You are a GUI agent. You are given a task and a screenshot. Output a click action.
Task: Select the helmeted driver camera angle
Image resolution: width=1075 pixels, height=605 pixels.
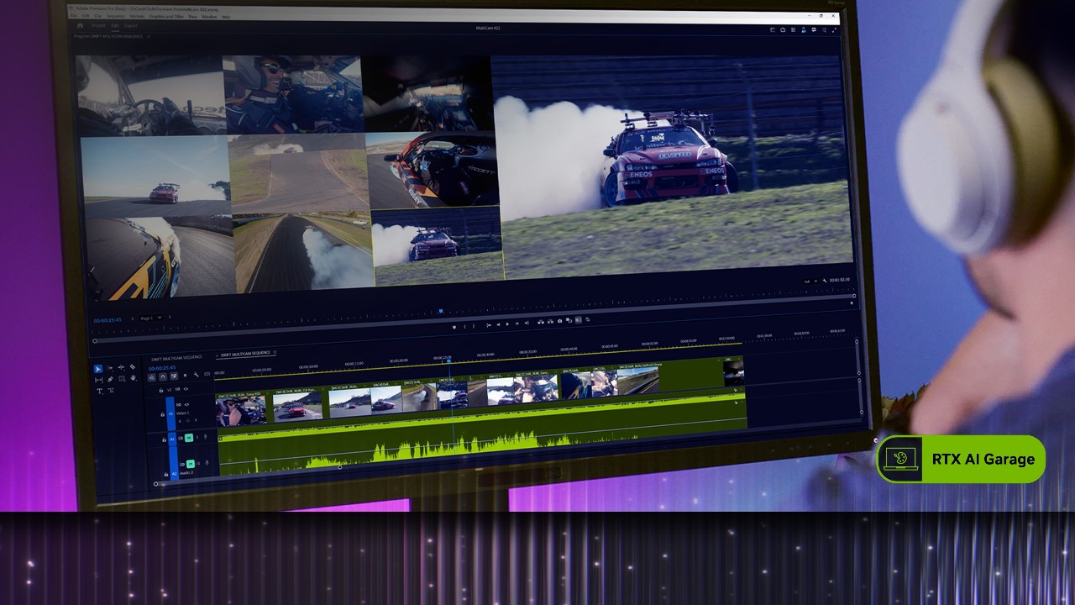pos(294,92)
